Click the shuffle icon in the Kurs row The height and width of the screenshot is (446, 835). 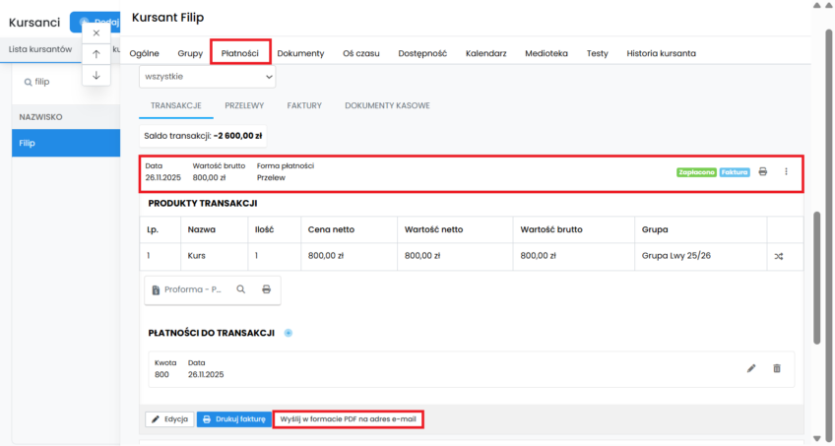click(x=779, y=257)
